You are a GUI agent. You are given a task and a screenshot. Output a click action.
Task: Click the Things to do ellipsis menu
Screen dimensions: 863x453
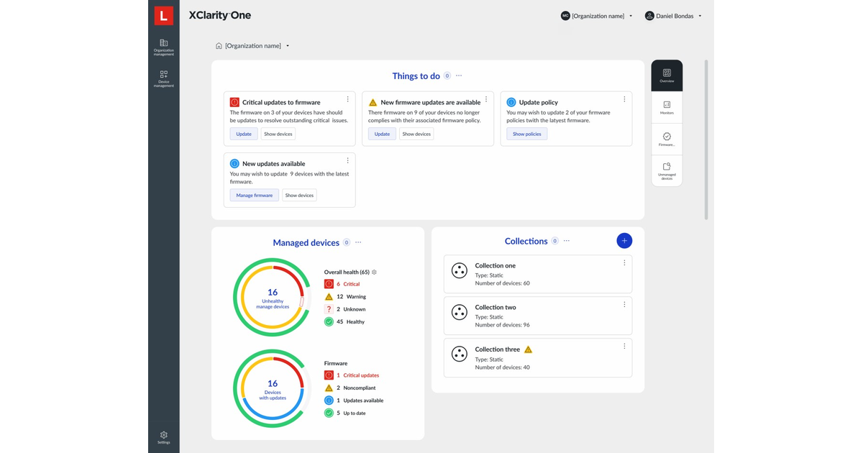tap(459, 75)
